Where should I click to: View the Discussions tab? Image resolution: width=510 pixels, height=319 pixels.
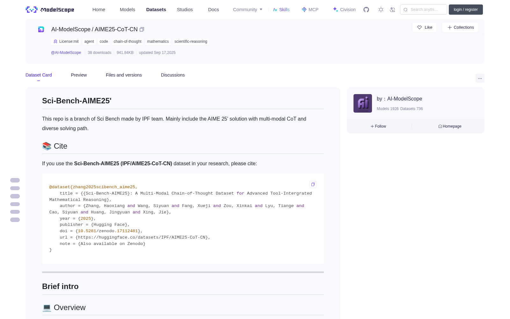tap(173, 75)
